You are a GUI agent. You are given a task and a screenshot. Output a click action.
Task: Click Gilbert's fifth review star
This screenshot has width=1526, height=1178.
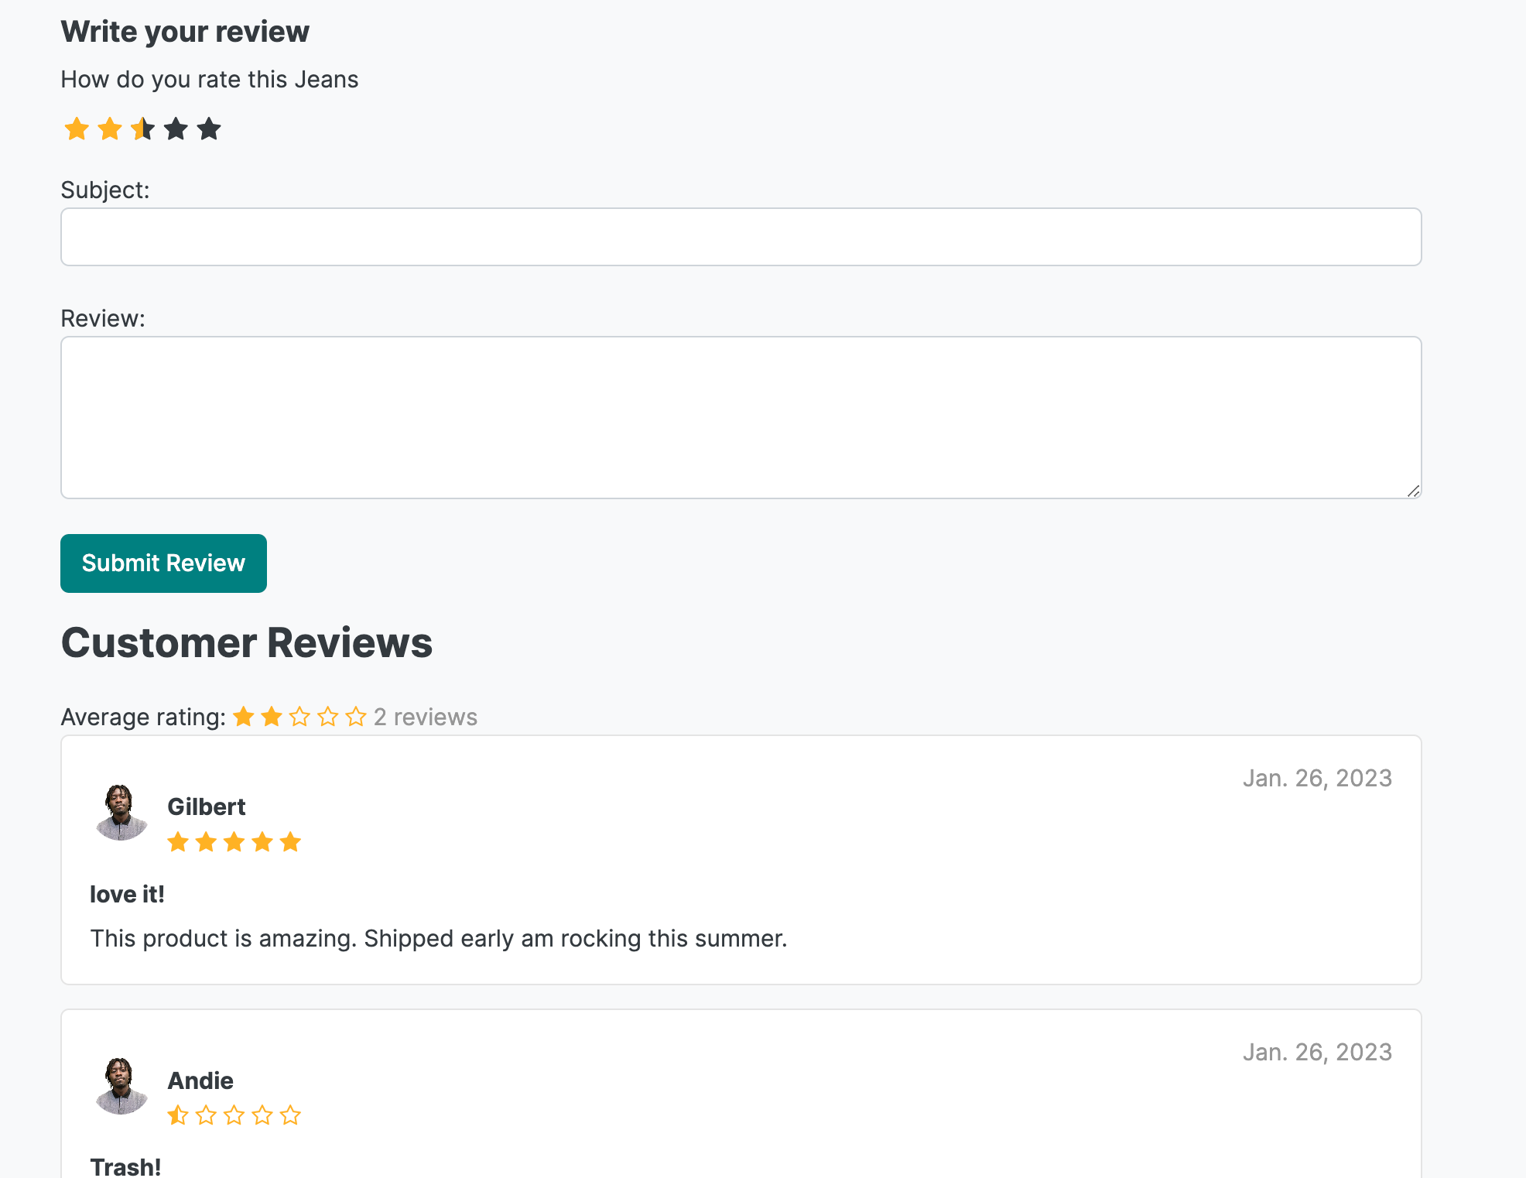tap(290, 841)
